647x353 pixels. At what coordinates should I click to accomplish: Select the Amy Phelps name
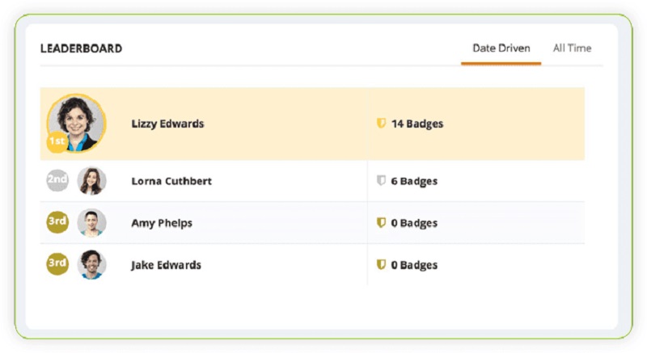[x=162, y=223]
